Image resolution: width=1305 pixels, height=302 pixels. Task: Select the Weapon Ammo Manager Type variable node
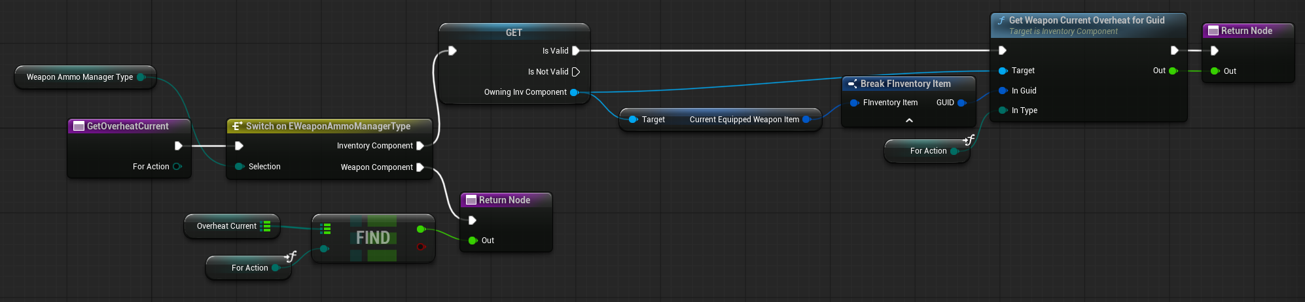80,77
